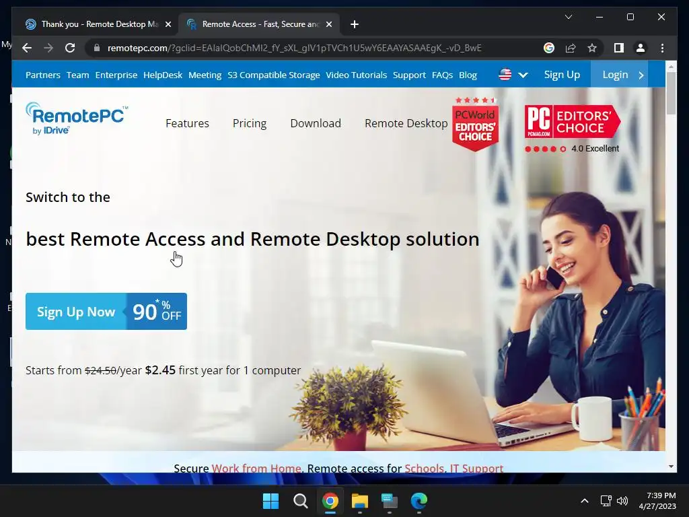Click Sign Up in the top bar
689x517 pixels.
(562, 75)
